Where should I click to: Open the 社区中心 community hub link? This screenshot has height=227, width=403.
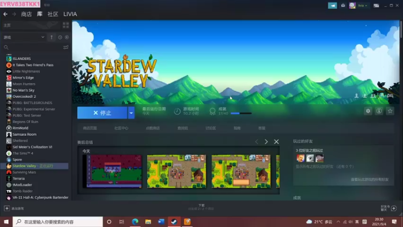coord(121,128)
